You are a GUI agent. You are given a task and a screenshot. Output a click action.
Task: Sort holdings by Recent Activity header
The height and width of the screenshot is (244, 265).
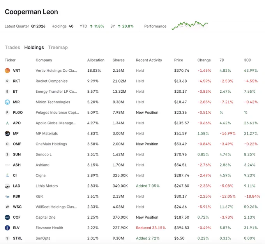tap(149, 60)
